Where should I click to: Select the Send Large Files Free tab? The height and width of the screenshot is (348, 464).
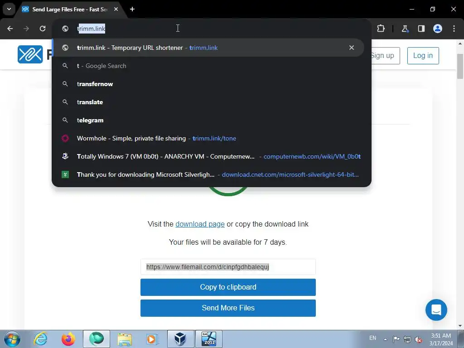tap(70, 9)
